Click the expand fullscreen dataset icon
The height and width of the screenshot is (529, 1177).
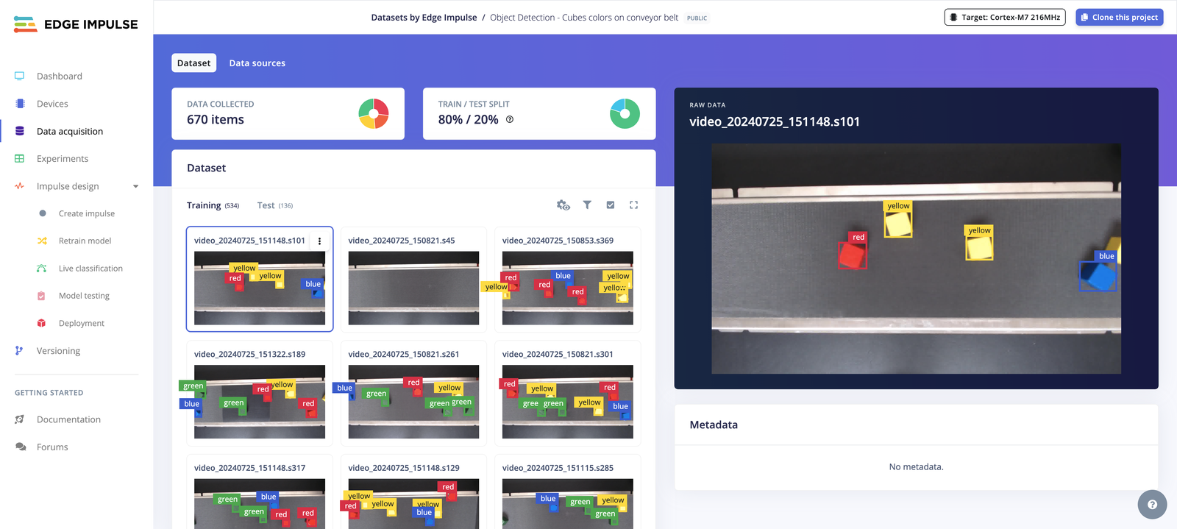click(633, 205)
